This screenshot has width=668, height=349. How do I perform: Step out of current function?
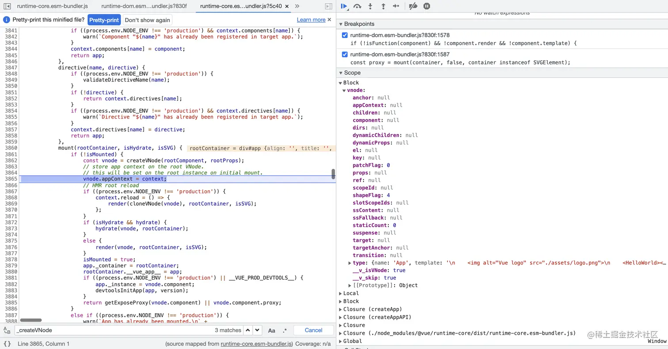(x=383, y=6)
